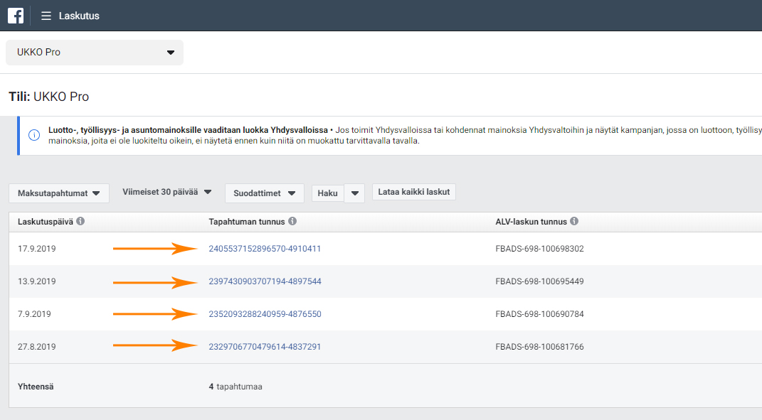
Task: Sort by Laskutuspäivä column header
Action: 46,222
